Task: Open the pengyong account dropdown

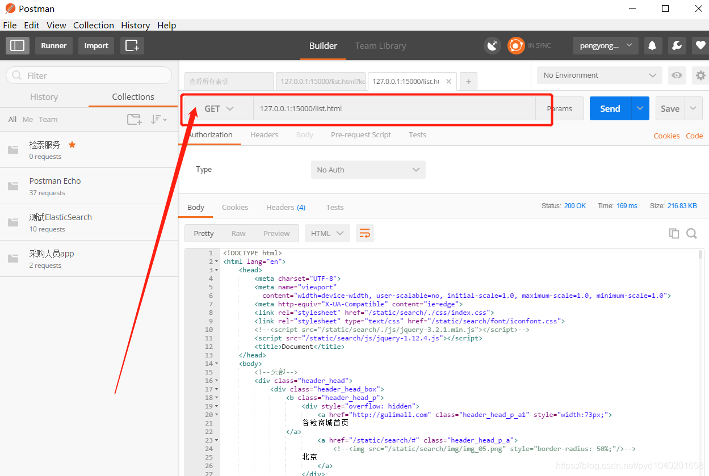Action: click(605, 45)
